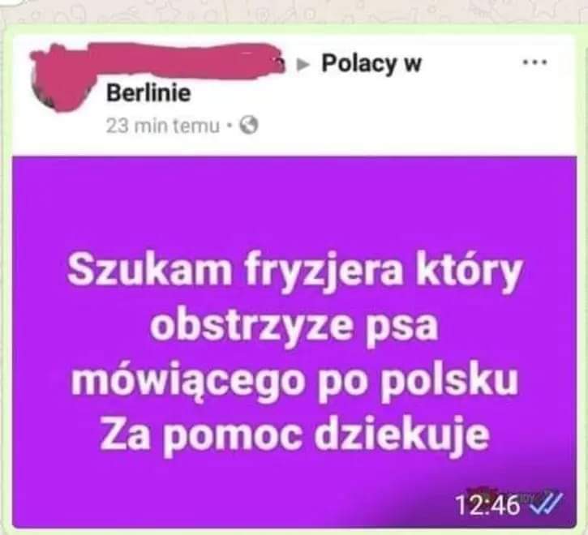Click the 23 min temu timestamp
The width and height of the screenshot is (588, 535).
pos(162,126)
